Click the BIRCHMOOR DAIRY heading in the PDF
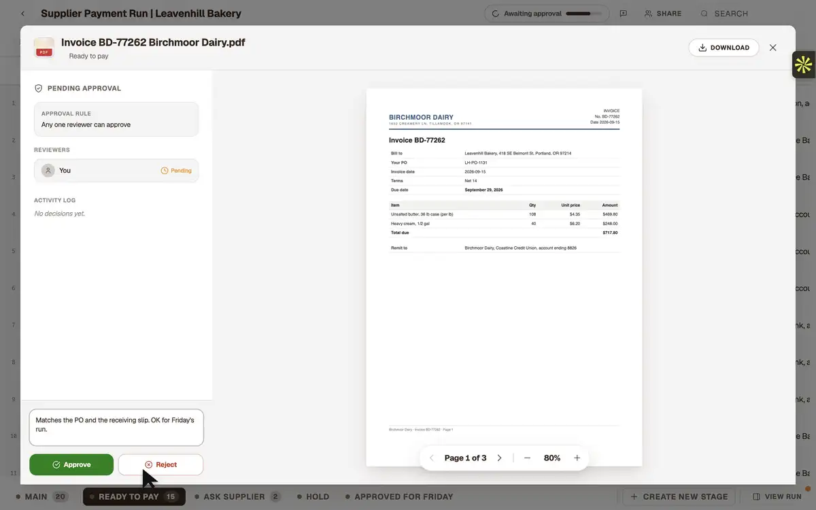This screenshot has height=510, width=816. point(421,117)
